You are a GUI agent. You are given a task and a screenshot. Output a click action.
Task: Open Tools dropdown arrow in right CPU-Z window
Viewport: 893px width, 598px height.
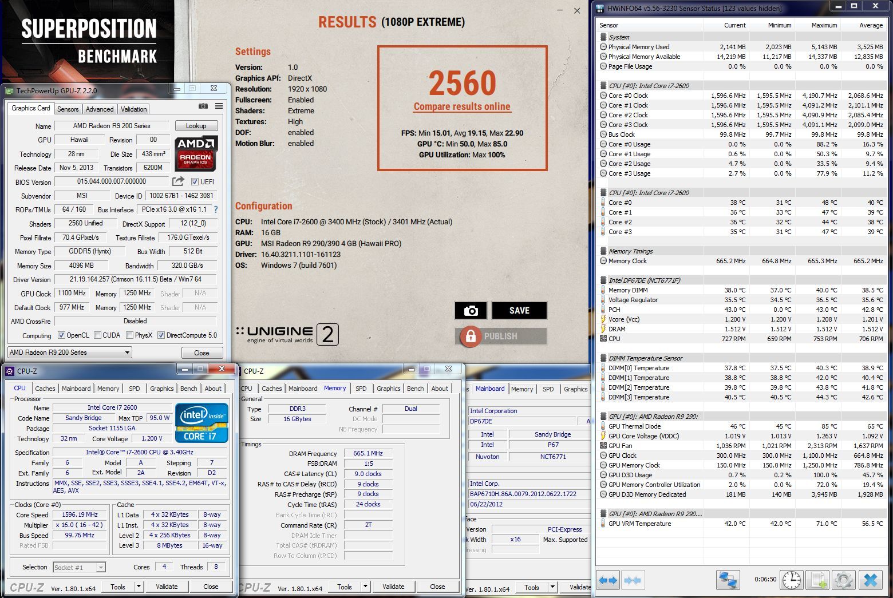click(x=552, y=587)
